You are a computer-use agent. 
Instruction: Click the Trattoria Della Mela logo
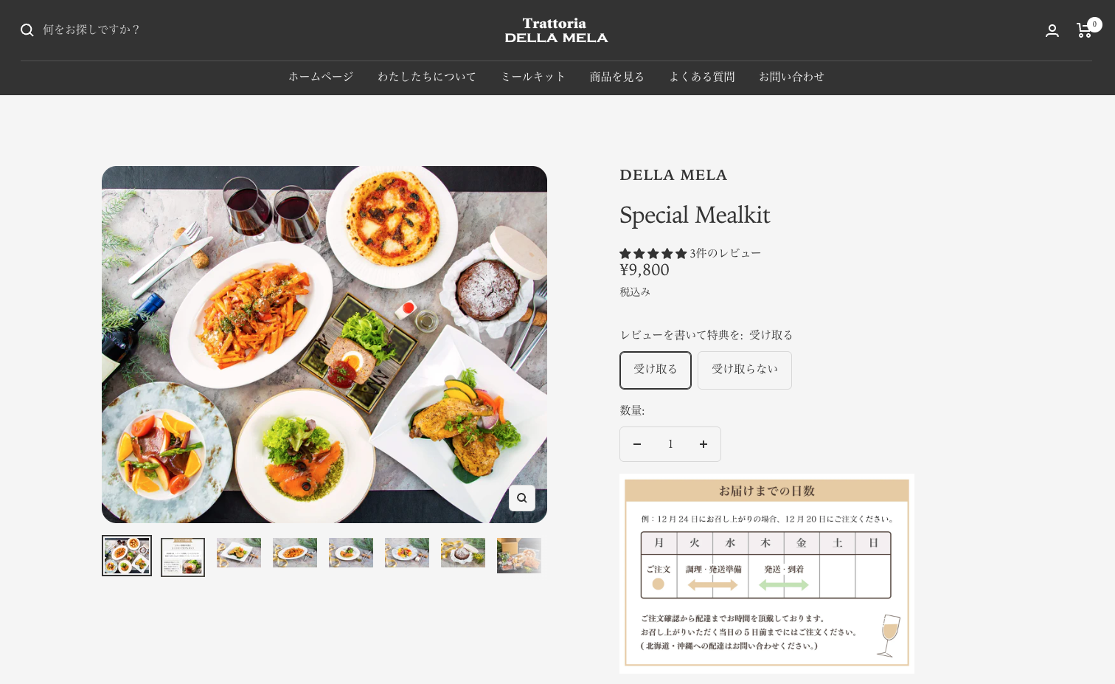(556, 30)
